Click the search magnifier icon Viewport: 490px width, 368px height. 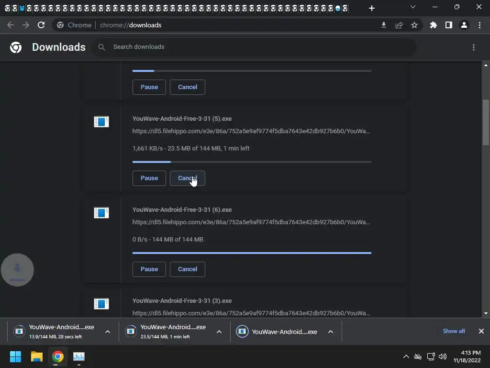(101, 47)
